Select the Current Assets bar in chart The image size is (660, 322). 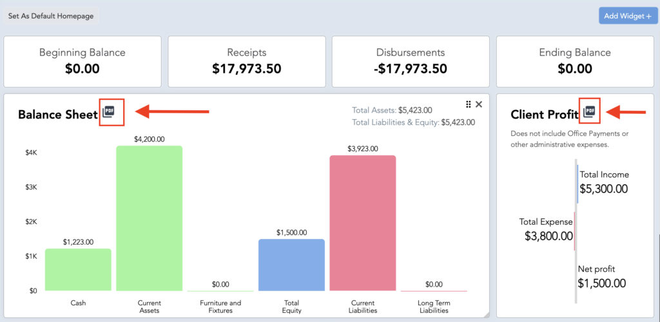tap(149, 219)
